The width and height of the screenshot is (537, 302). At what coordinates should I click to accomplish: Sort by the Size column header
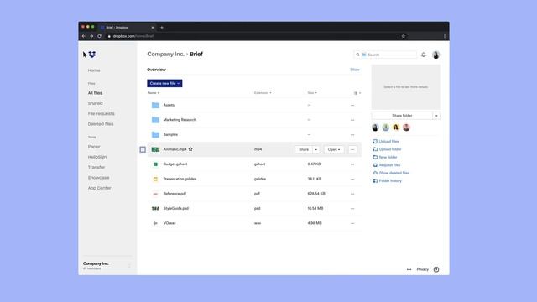point(312,93)
